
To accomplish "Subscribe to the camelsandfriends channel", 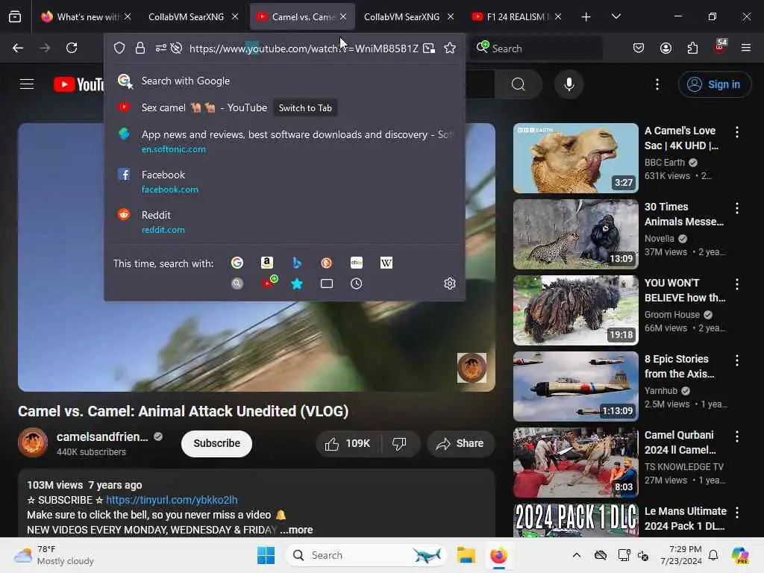I will pyautogui.click(x=217, y=443).
